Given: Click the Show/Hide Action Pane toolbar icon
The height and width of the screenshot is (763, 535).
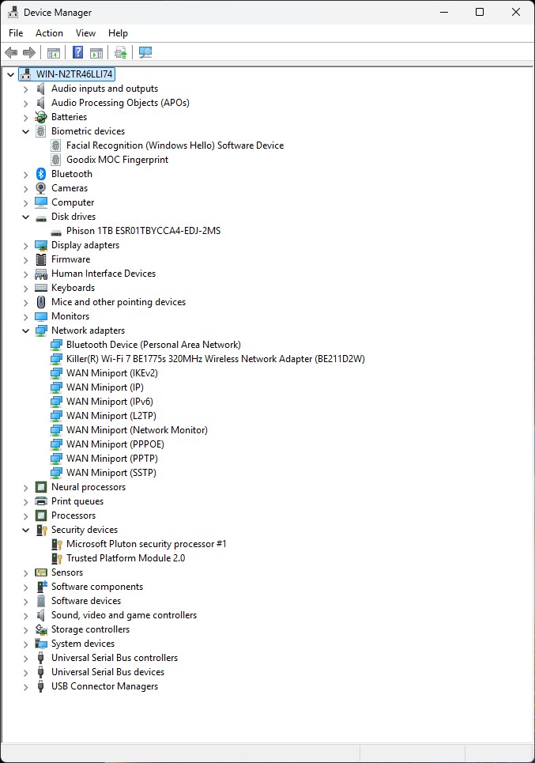Looking at the screenshot, I should point(96,52).
